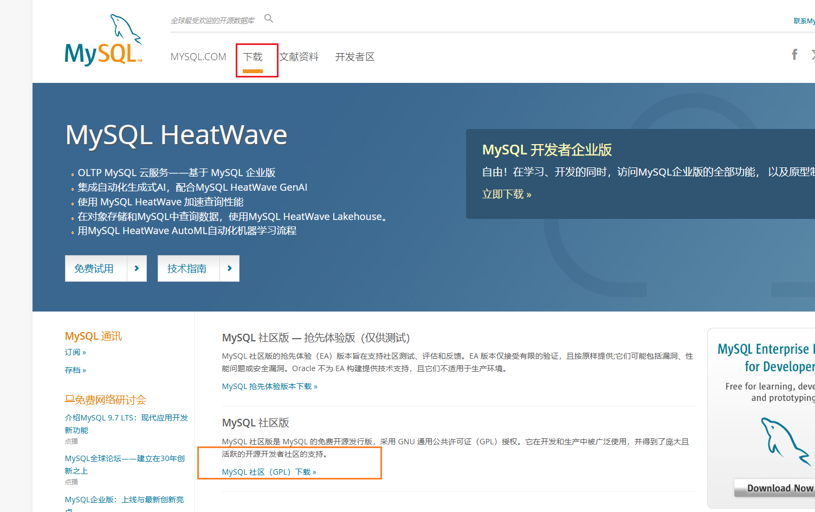Screen dimensions: 815x512
Task: Click the 订阅 link under MySQL 通讯
Action: click(75, 352)
